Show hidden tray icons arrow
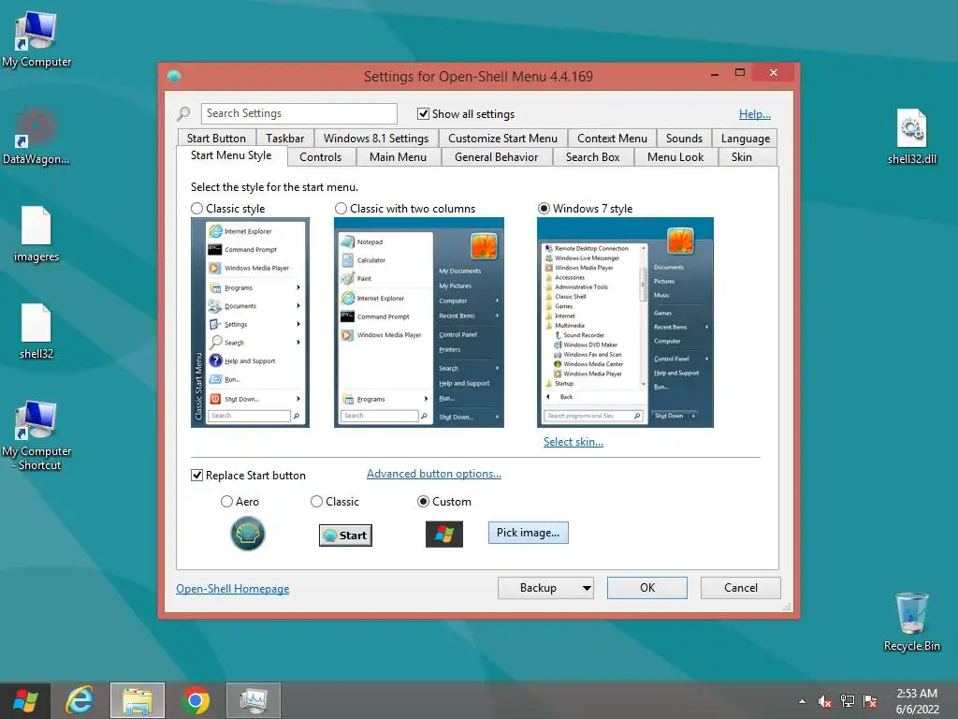958x719 pixels. (x=802, y=701)
